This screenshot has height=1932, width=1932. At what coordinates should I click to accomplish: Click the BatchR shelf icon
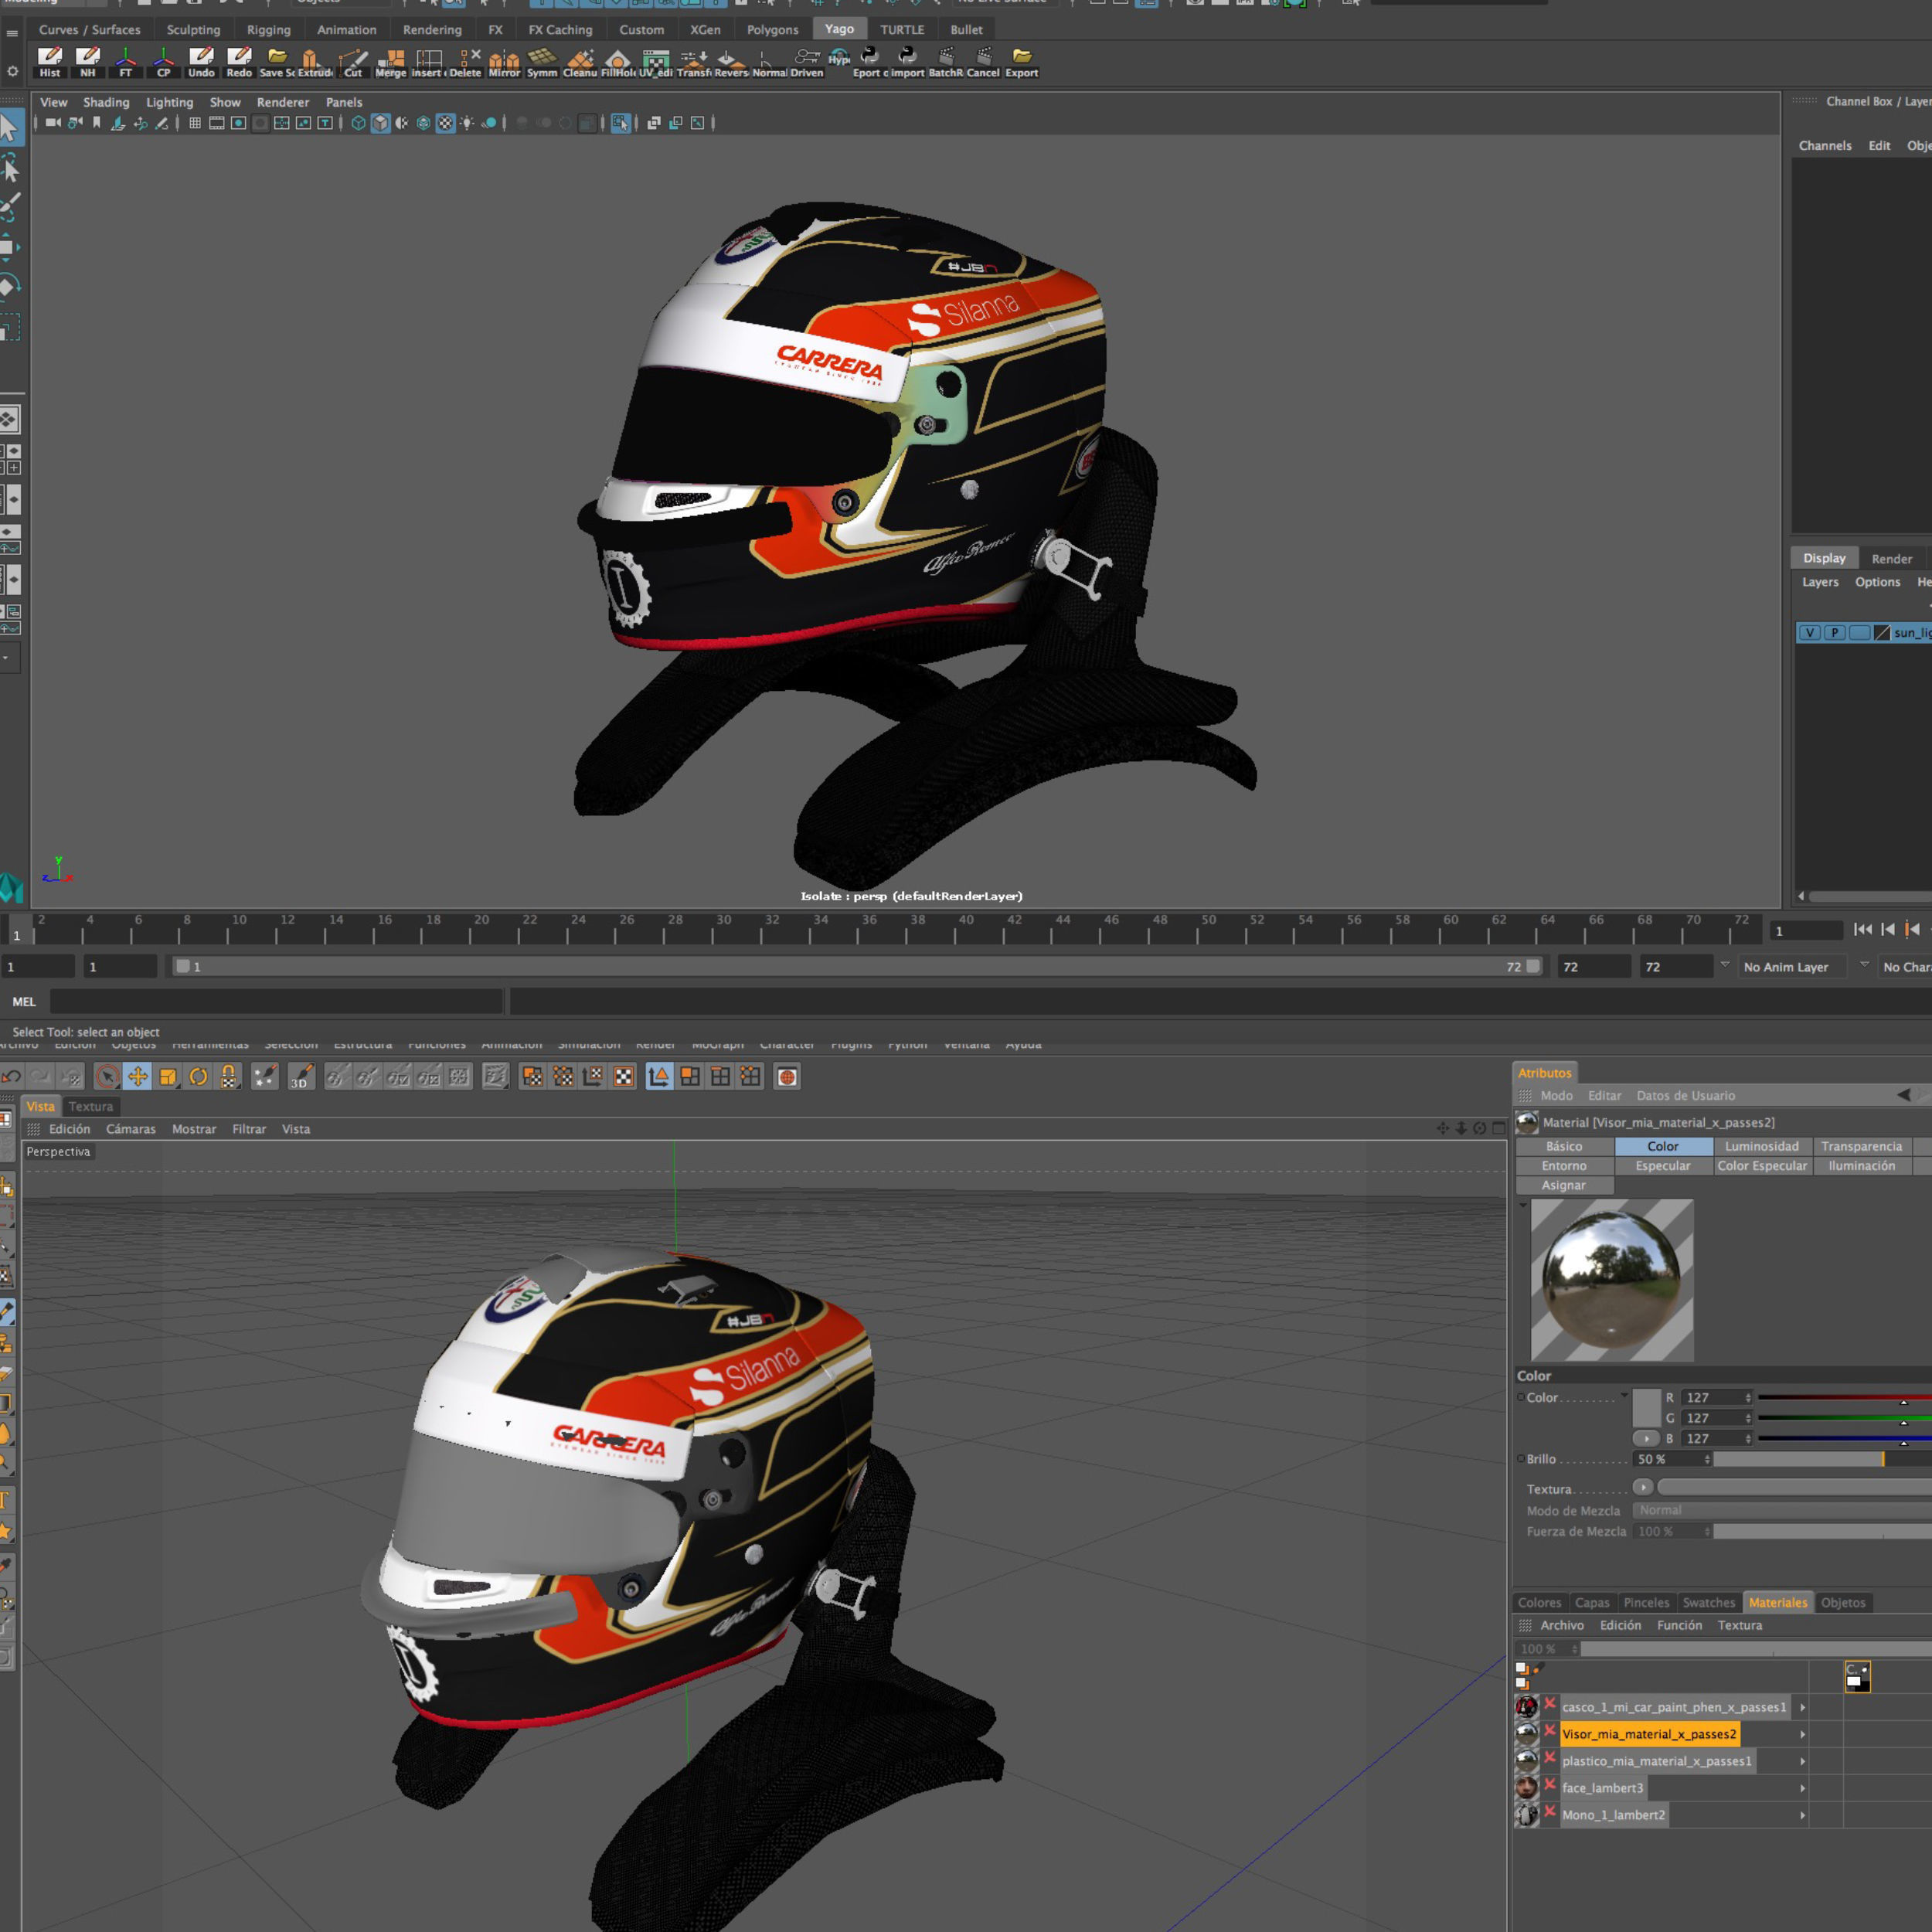[945, 61]
